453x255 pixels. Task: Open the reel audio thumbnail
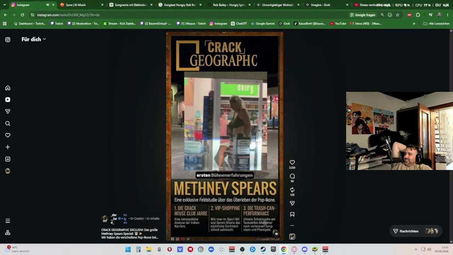(292, 237)
